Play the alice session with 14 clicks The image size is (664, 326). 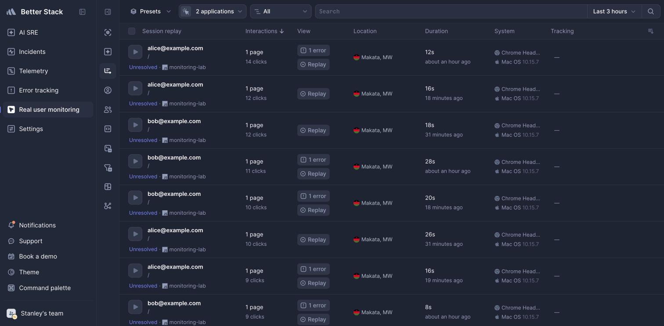(135, 52)
